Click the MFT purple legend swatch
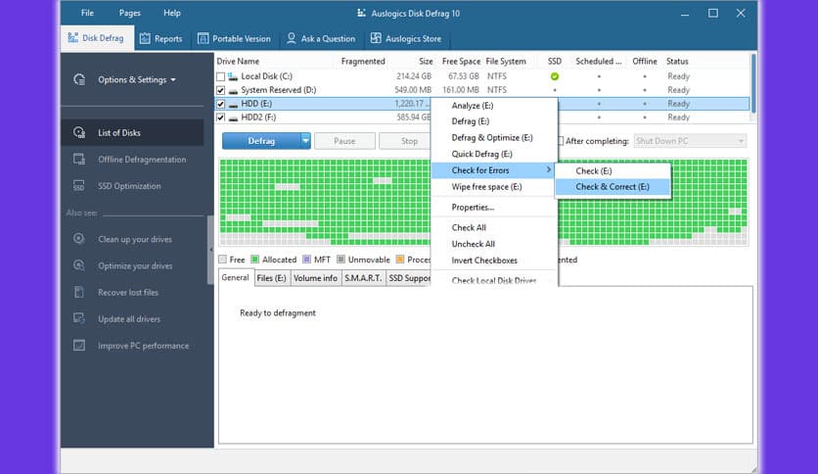The image size is (818, 474). pos(307,259)
